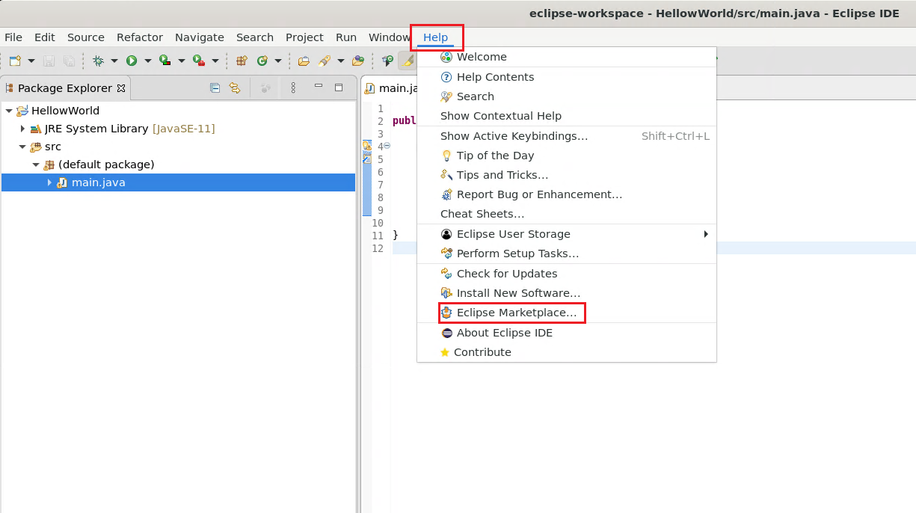Click the Toggle Breadcrumb toolbar icon

pos(387,61)
